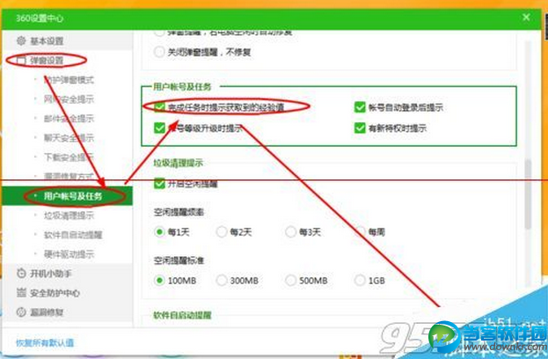
Task: Close the 360设置中心 window
Action: tap(526, 18)
